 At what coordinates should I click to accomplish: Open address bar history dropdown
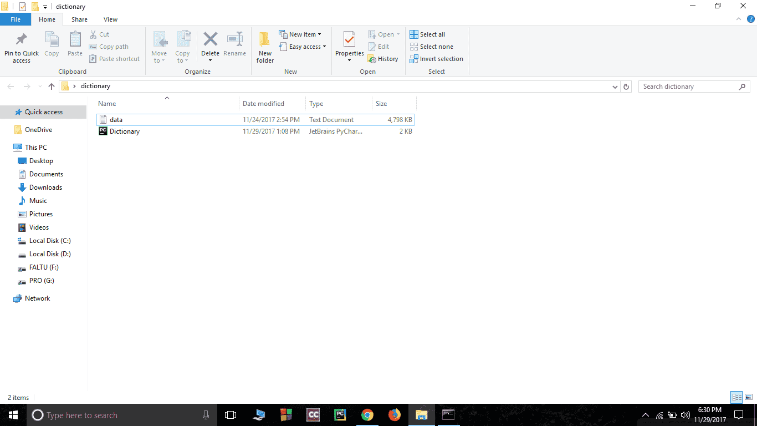pyautogui.click(x=615, y=87)
